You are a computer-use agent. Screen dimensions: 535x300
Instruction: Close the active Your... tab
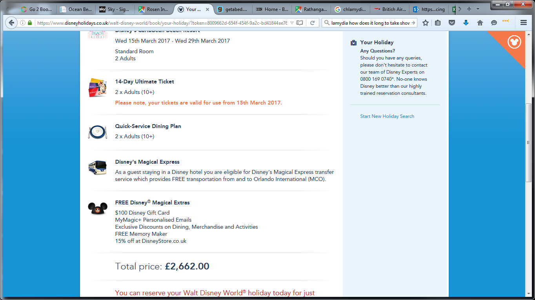pyautogui.click(x=207, y=9)
